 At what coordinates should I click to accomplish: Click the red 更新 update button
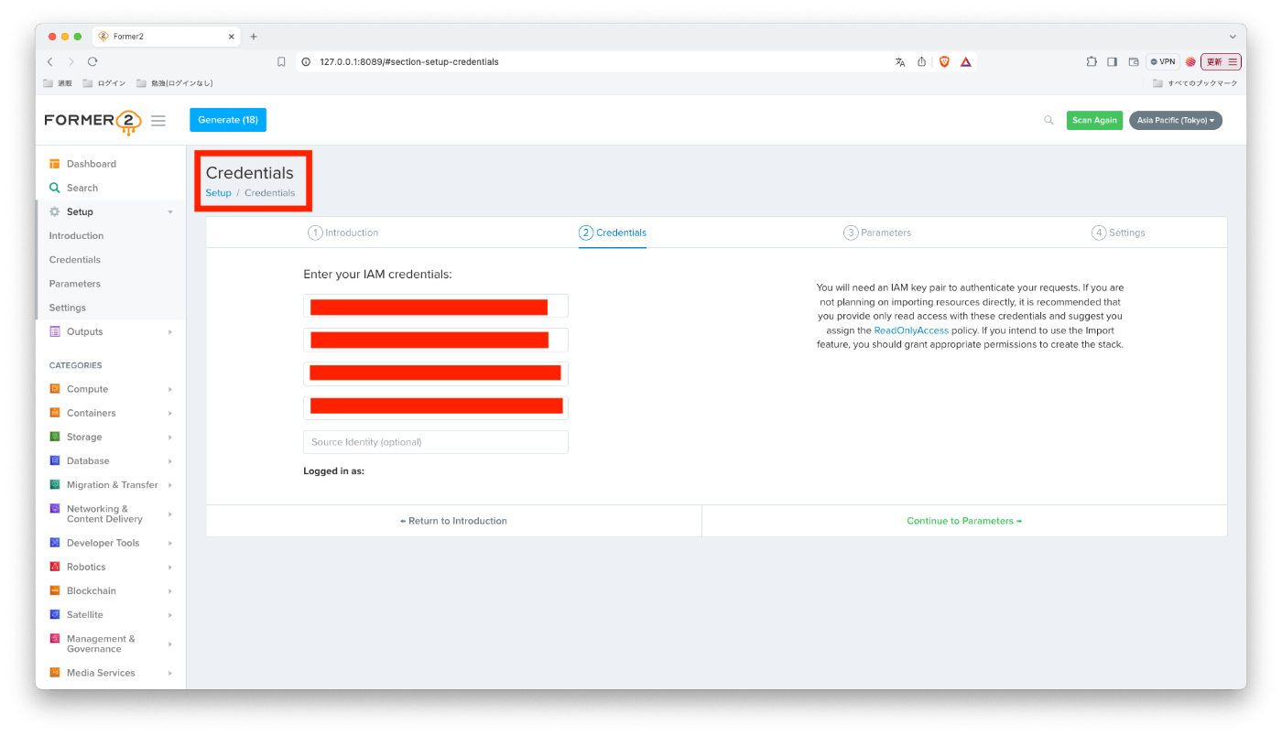1221,61
